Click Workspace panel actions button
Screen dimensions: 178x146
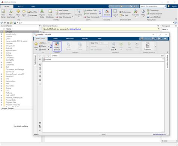176,26
